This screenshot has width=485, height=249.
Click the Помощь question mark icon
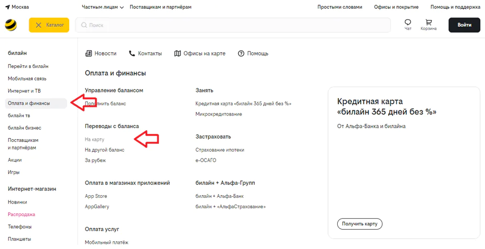tap(241, 53)
